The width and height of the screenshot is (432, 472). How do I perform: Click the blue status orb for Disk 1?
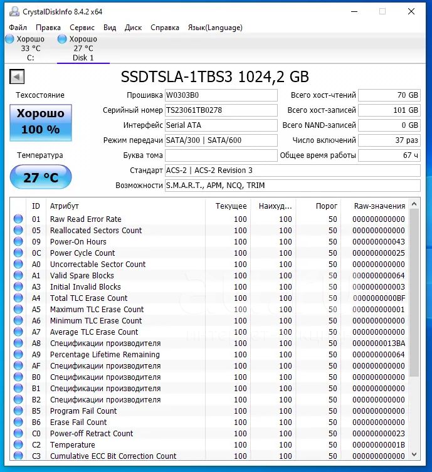(62, 39)
